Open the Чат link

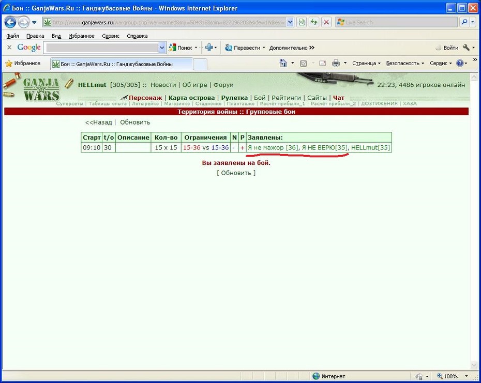[339, 98]
